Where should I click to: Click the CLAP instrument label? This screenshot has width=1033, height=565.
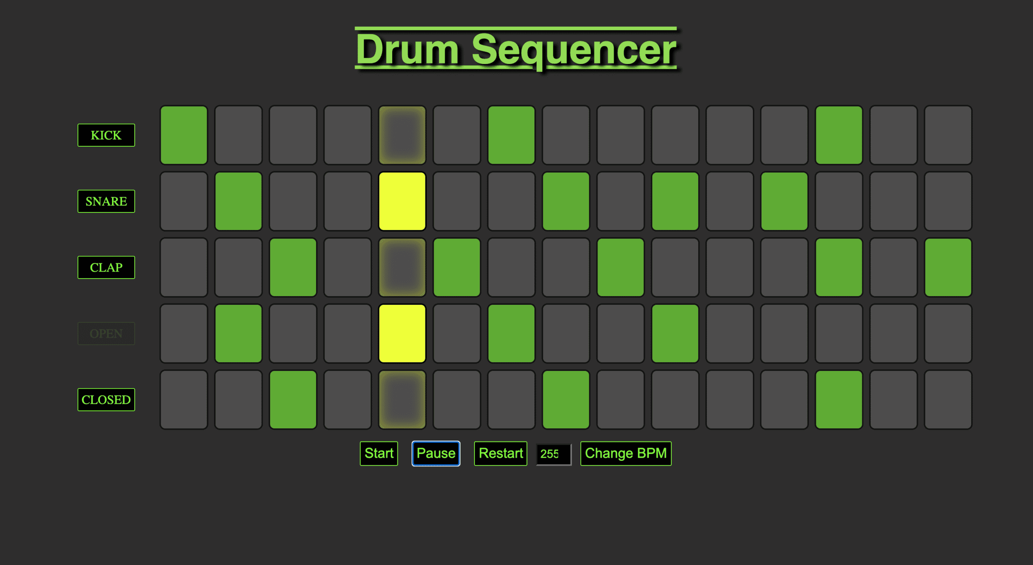(106, 267)
